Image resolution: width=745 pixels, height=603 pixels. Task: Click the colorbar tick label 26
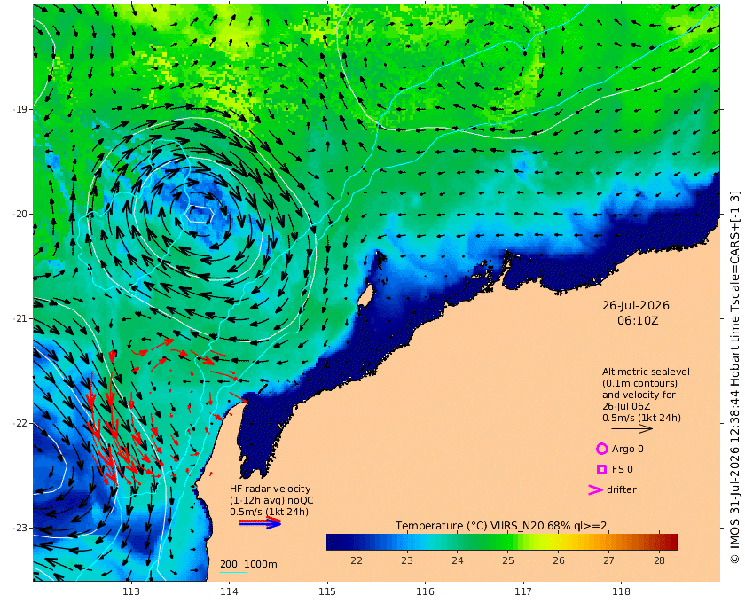[558, 560]
